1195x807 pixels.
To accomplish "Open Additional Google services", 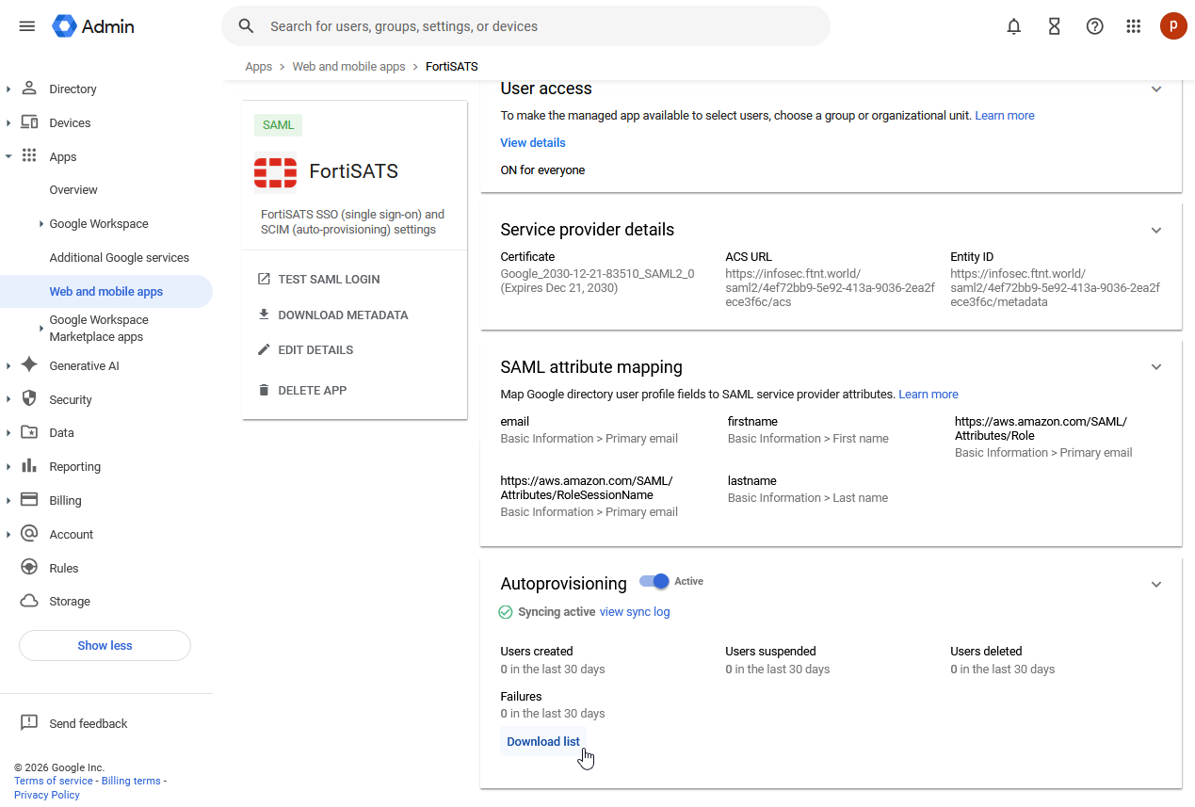I will click(x=120, y=258).
